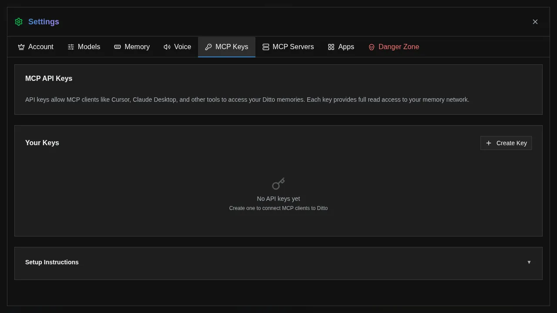Click the plus icon on Create Key
Screen dimensions: 557x313
tap(488, 143)
